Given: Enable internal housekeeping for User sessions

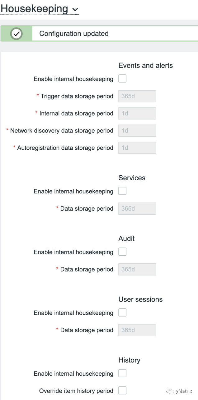Looking at the screenshot, I should pos(123,312).
